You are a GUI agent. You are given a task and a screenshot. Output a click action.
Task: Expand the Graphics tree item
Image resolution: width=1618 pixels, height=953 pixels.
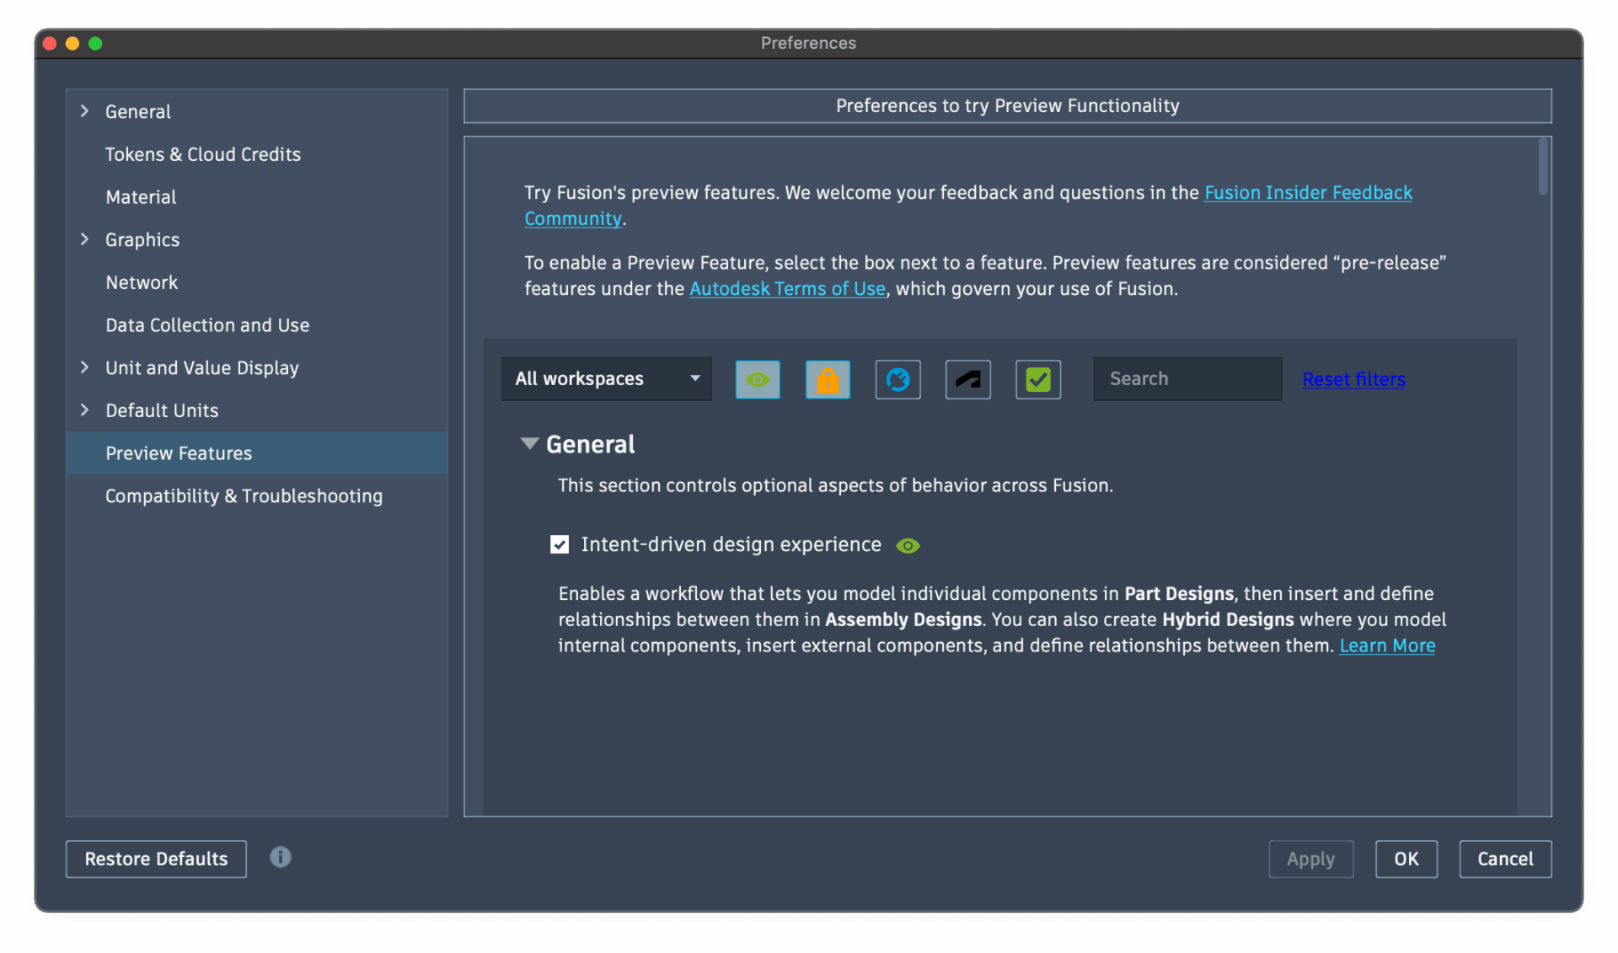point(84,239)
